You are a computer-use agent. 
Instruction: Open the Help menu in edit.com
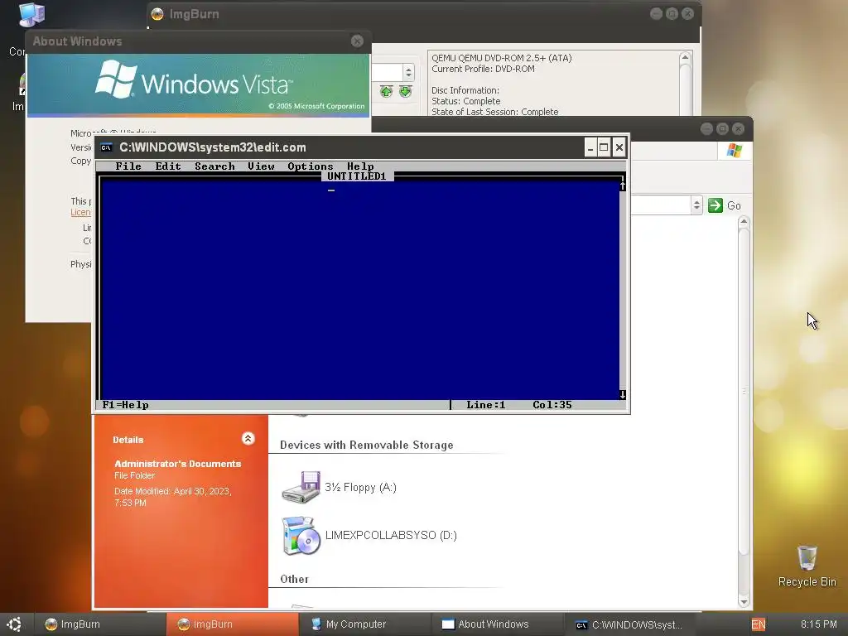point(360,166)
